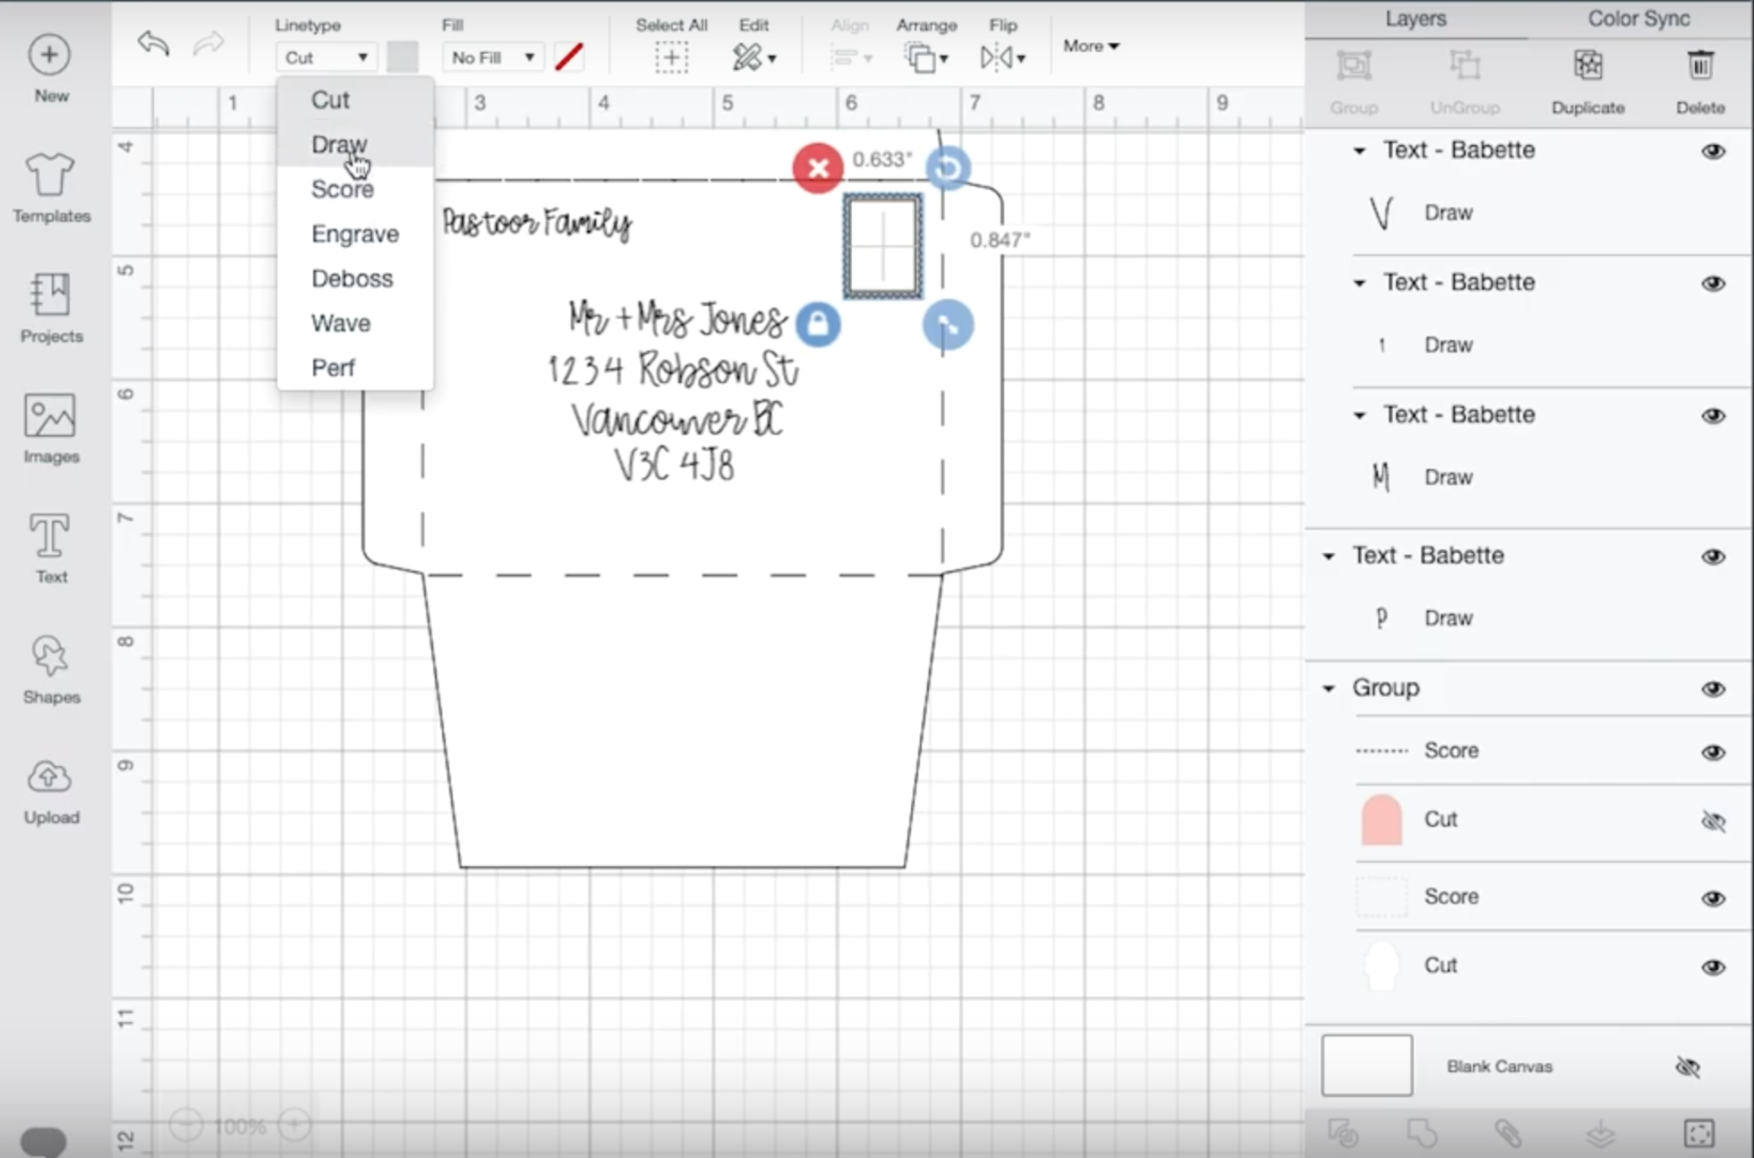1754x1158 pixels.
Task: Toggle Blank Canvas visibility
Action: 1688,1067
